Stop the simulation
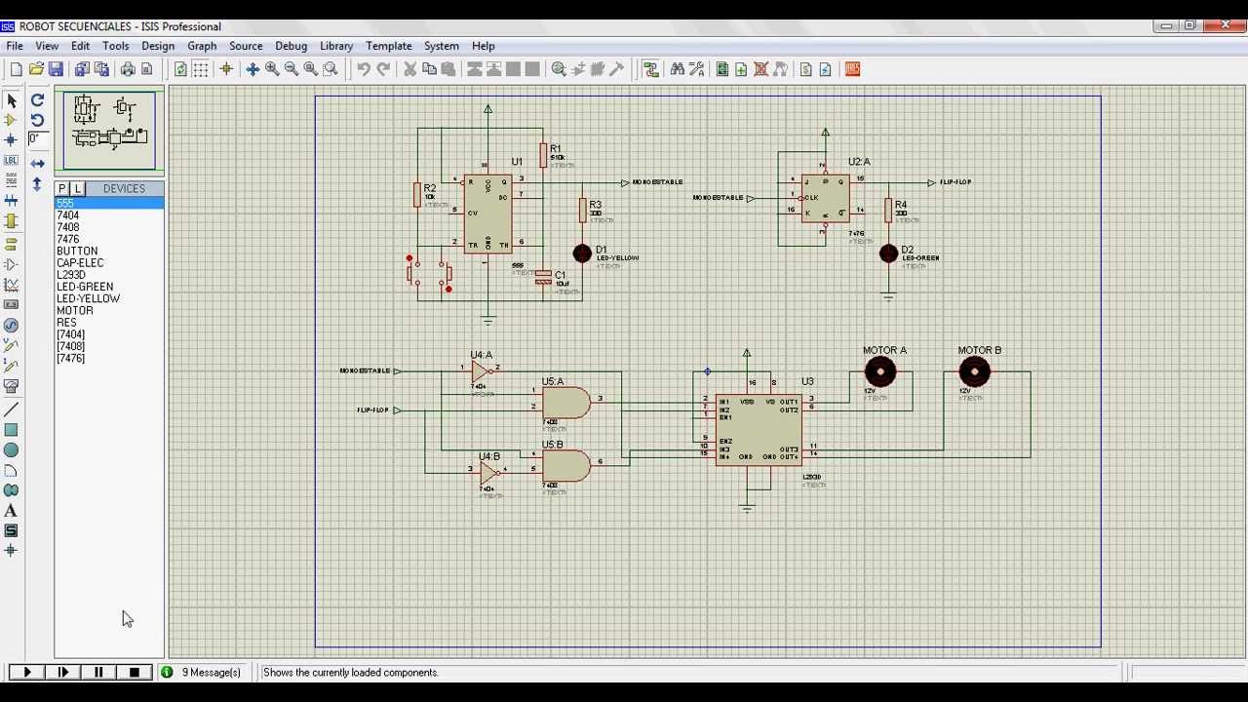1248x702 pixels. [x=135, y=672]
